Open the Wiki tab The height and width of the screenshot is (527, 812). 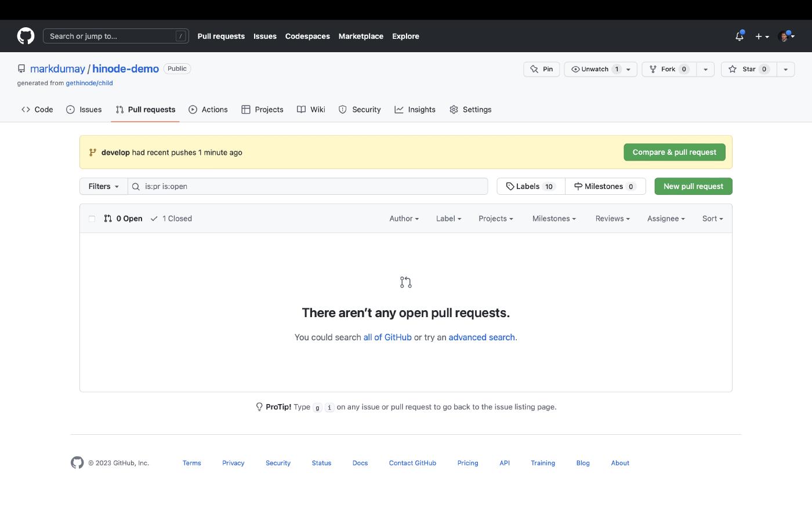(311, 110)
